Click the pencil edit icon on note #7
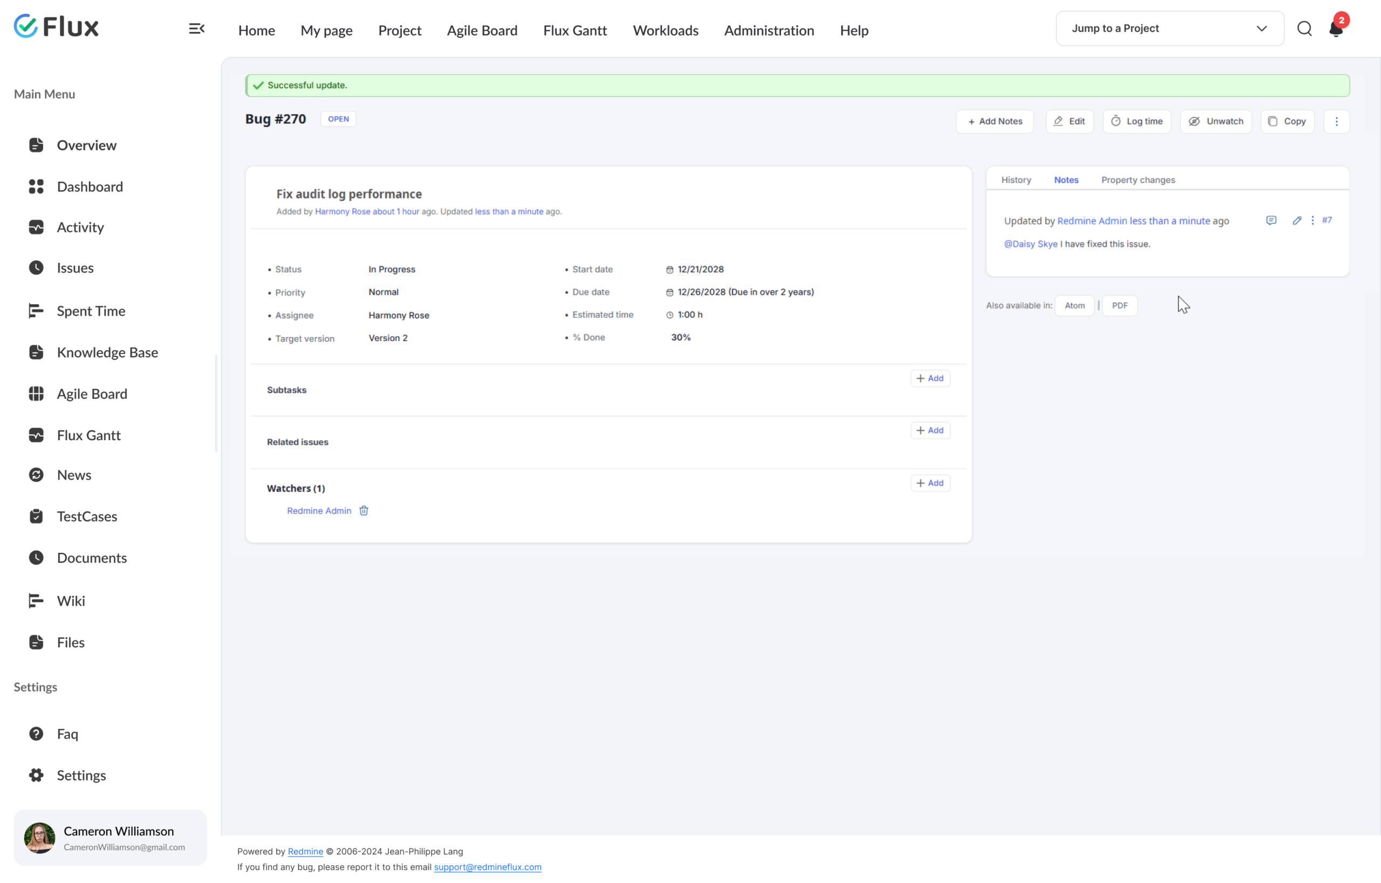Screen dimensions: 1381x883 (x=1297, y=221)
